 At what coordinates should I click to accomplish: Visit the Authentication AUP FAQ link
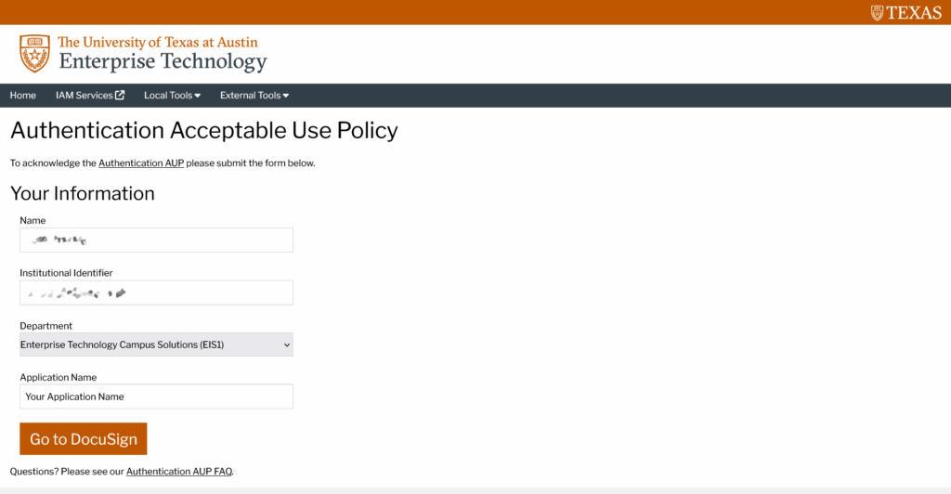point(178,472)
